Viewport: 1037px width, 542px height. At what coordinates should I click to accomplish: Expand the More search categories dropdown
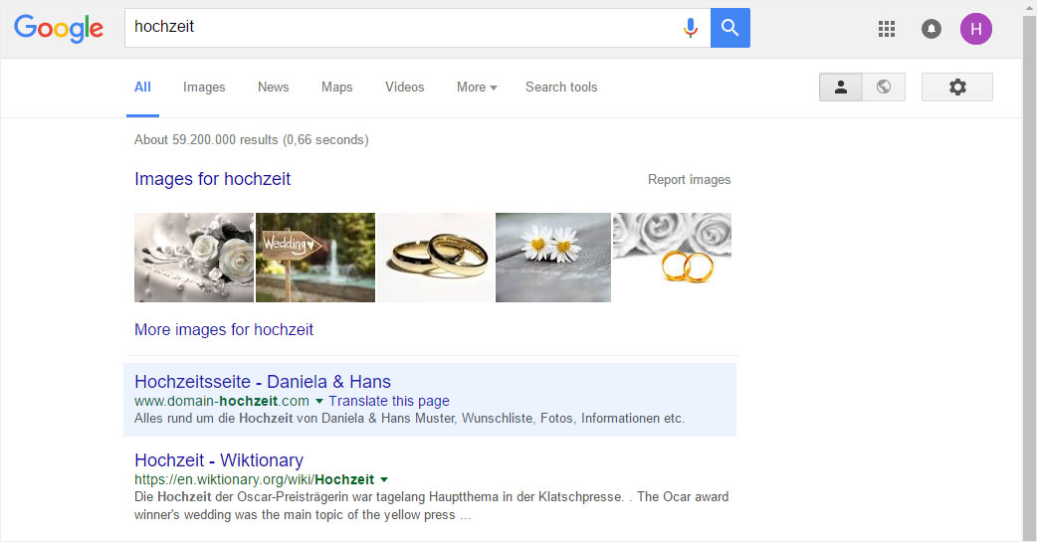click(476, 88)
